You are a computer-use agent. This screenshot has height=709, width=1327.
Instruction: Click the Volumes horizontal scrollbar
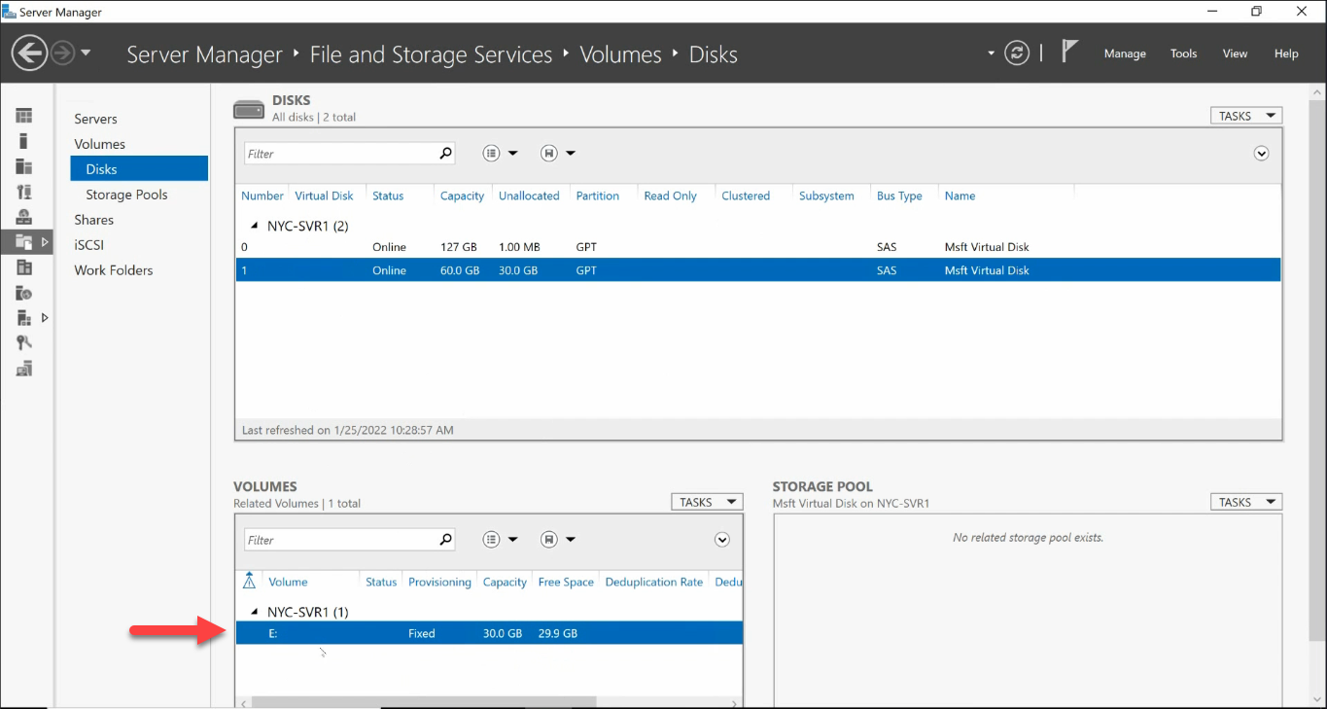coord(424,701)
